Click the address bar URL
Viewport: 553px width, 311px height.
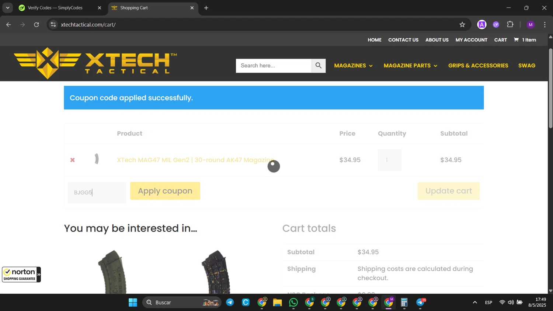pyautogui.click(x=88, y=25)
